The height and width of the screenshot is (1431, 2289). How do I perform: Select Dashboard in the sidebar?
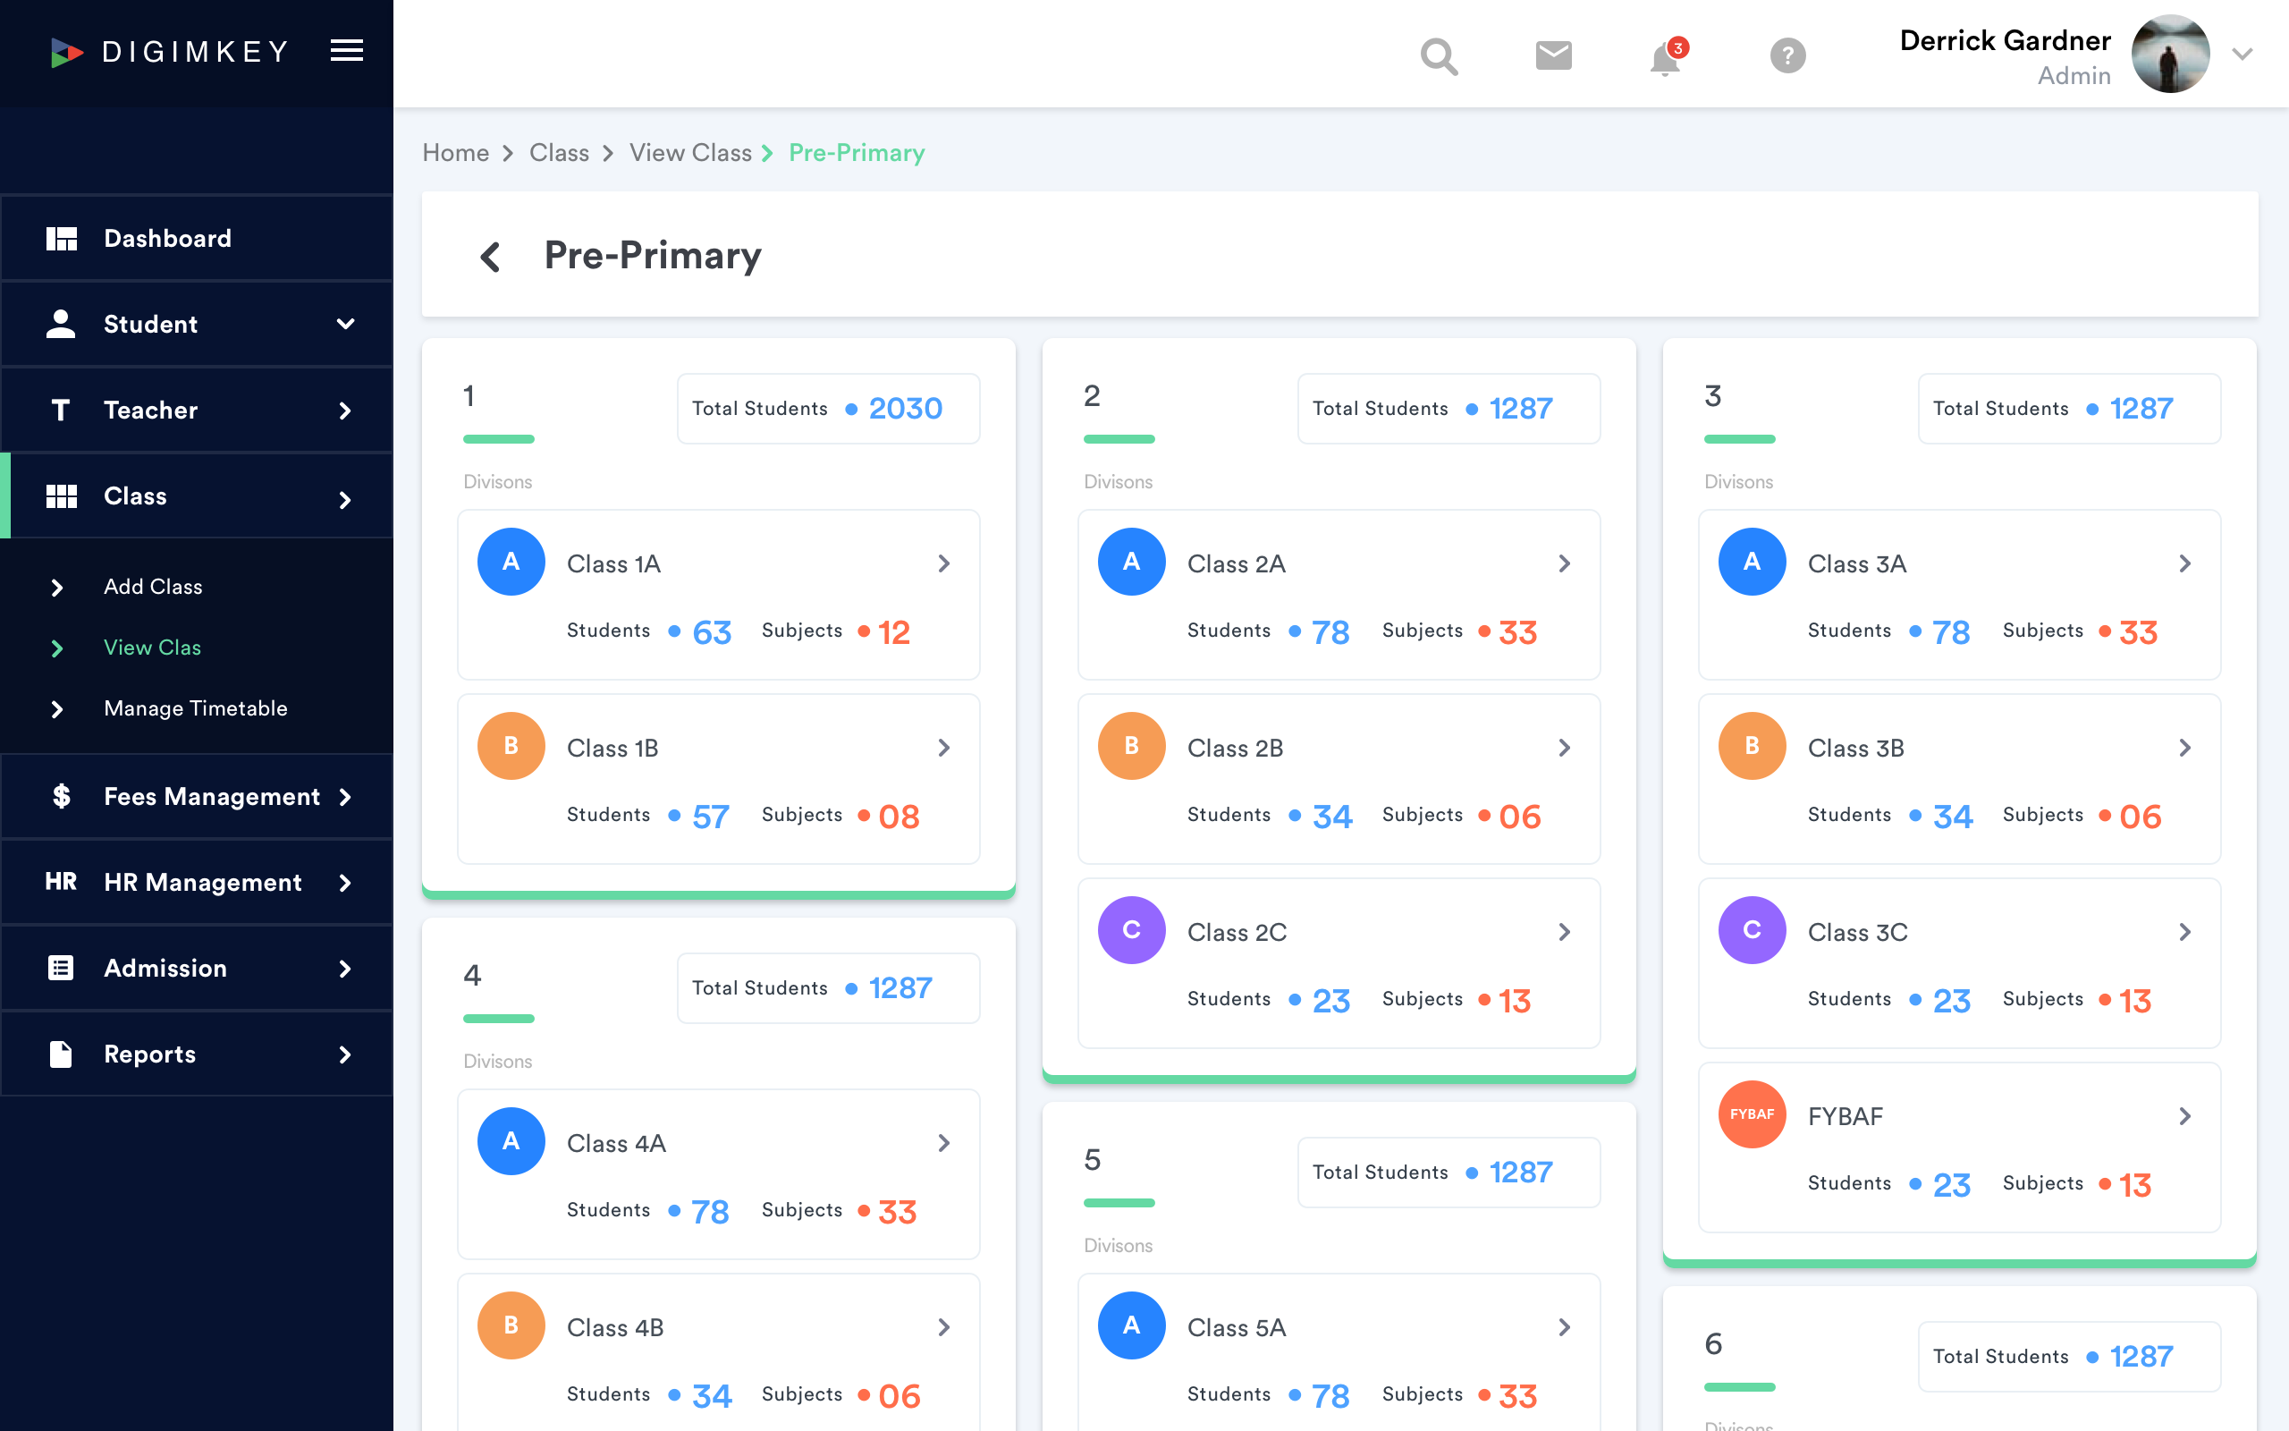[x=197, y=239]
